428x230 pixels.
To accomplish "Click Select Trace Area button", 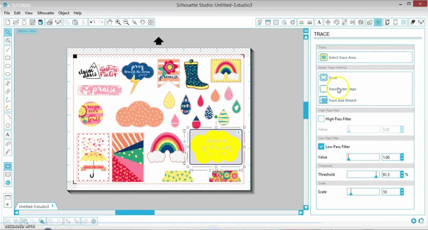I will tap(365, 57).
